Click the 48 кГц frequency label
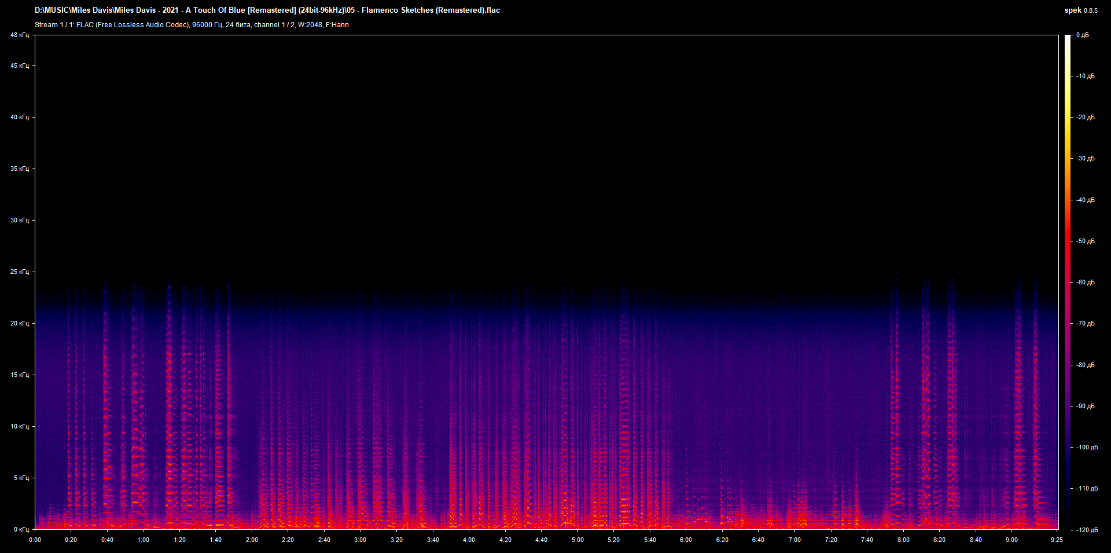 pos(20,35)
